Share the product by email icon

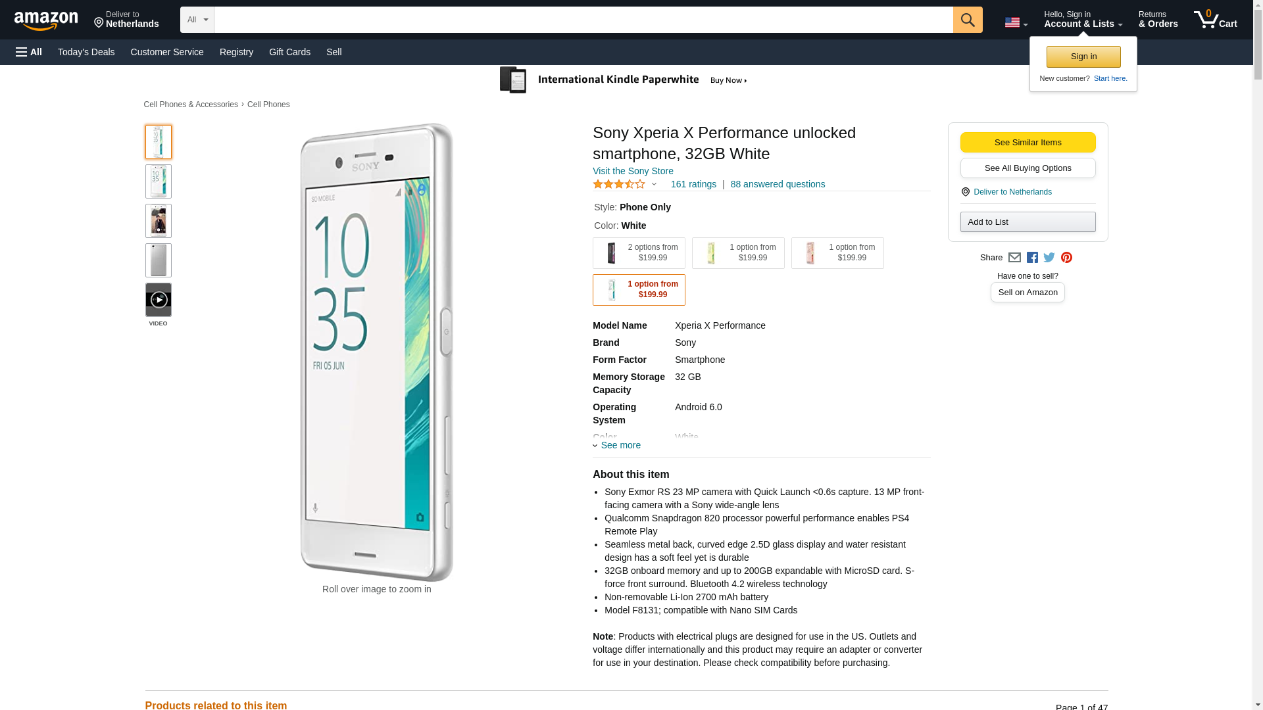1014,258
